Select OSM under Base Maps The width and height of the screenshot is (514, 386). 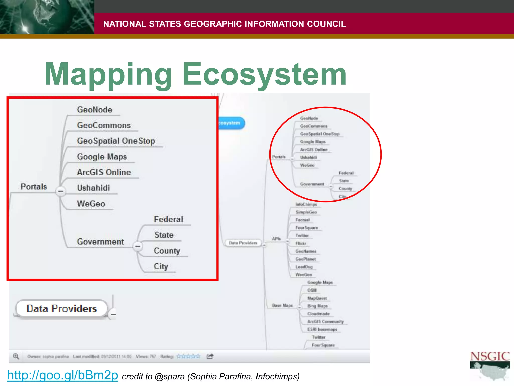coord(312,290)
